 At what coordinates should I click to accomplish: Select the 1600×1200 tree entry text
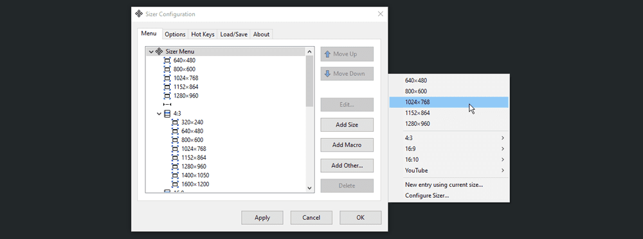(x=195, y=184)
